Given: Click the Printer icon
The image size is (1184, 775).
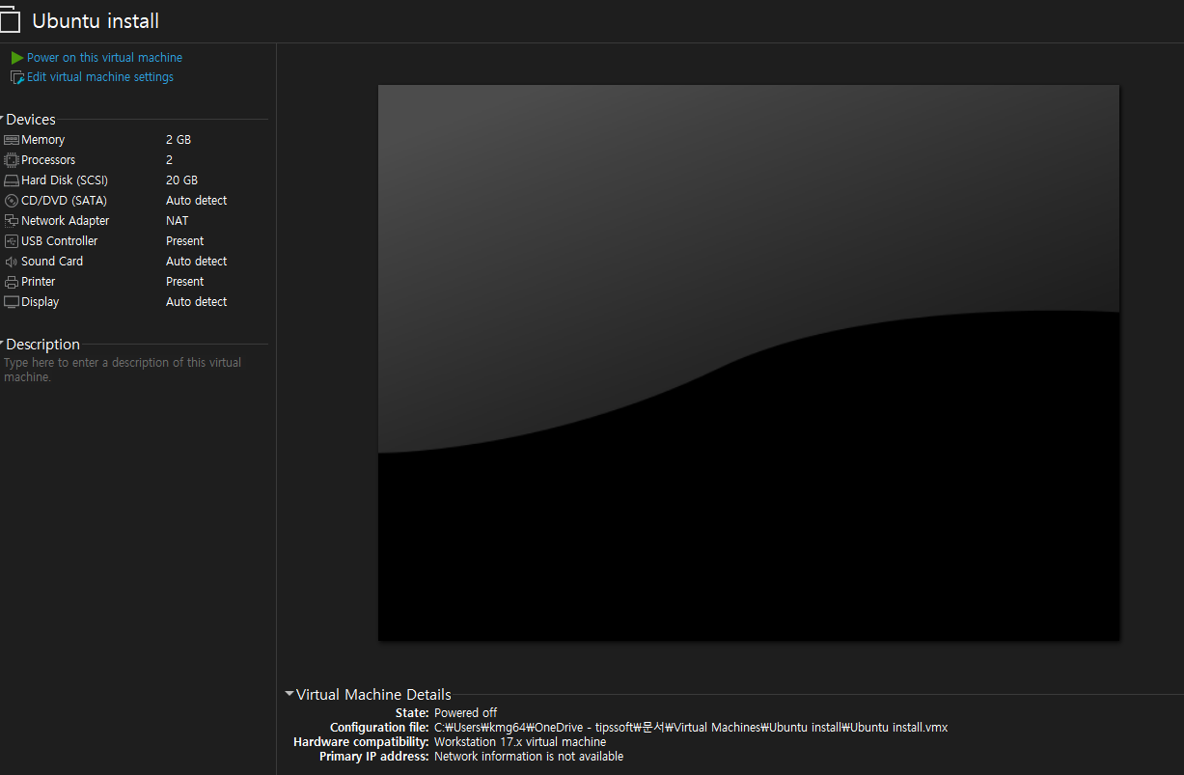Looking at the screenshot, I should pos(12,282).
